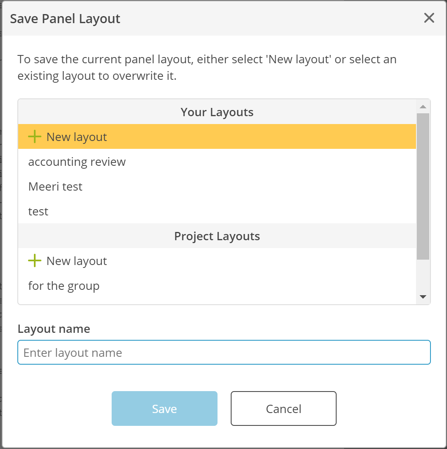Click the layout list scrollbar thumb
This screenshot has height=449, width=447.
tap(423, 186)
